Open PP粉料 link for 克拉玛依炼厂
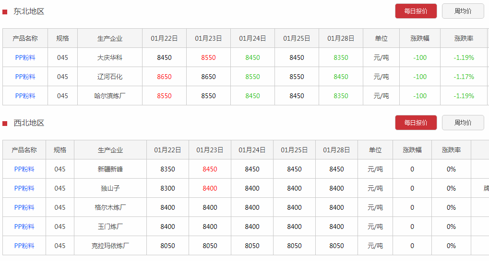This screenshot has height=261, width=489. pyautogui.click(x=24, y=246)
